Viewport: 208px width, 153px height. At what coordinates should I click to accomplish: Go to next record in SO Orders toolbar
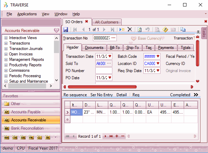(x=104, y=30)
